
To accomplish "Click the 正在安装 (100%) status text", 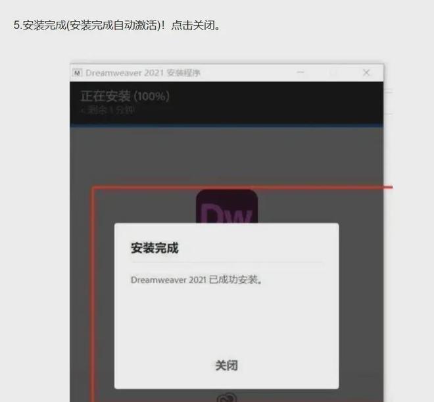I will [125, 96].
